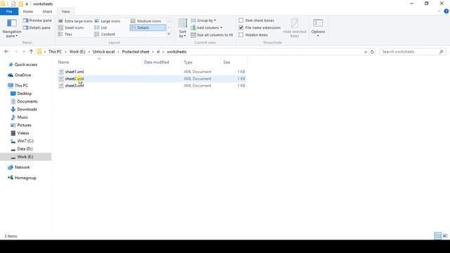The height and width of the screenshot is (253, 450).
Task: Navigate to xl breadcrumb
Action: tap(157, 51)
